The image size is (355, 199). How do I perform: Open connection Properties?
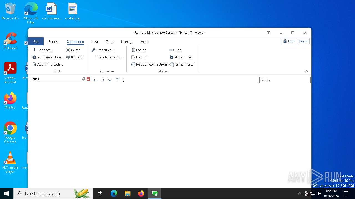(103, 50)
